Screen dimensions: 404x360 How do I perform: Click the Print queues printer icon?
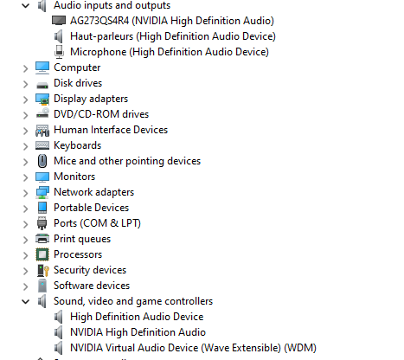click(42, 239)
